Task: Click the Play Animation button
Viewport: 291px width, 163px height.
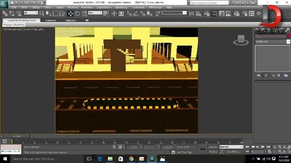Action: pyautogui.click(x=258, y=147)
